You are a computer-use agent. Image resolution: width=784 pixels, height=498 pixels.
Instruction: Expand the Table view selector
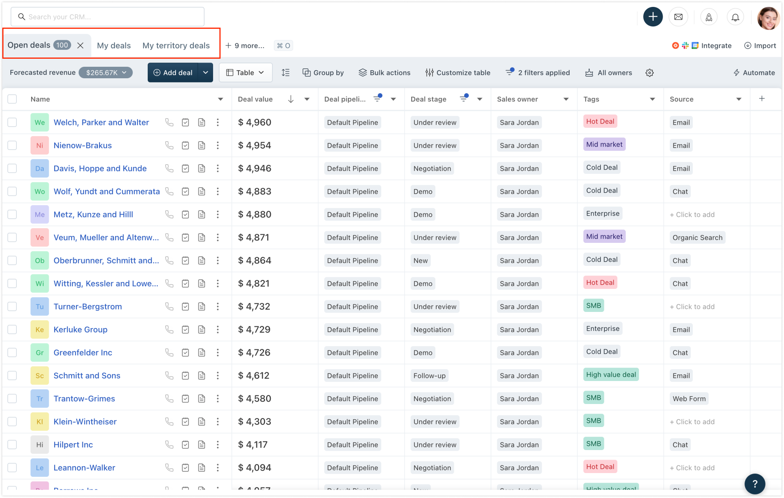[245, 72]
